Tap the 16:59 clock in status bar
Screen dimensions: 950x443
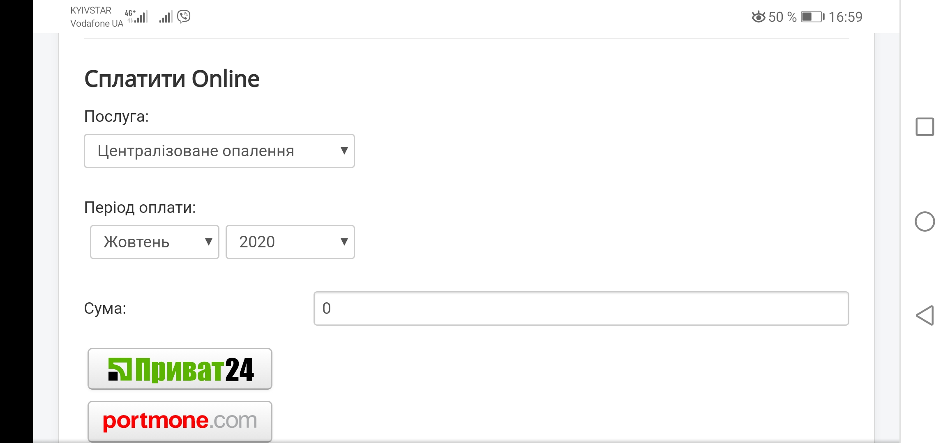(845, 17)
